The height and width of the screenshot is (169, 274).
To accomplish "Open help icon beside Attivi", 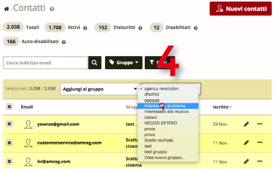I will coord(85,28).
